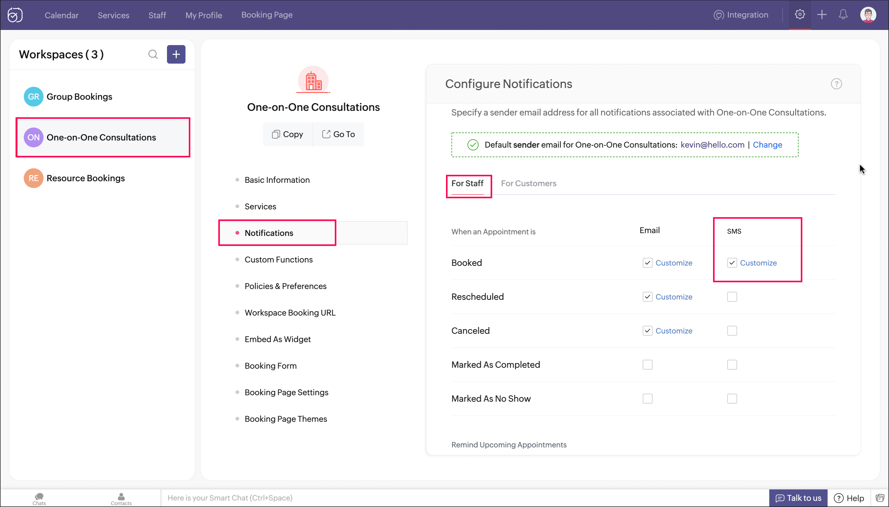Add a new workspace with plus button
The width and height of the screenshot is (889, 507).
176,54
